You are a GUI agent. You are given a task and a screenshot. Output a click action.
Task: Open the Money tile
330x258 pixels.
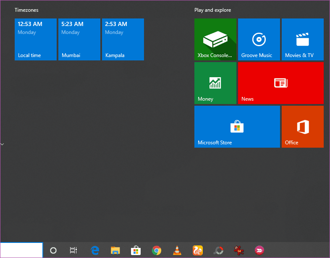[215, 83]
